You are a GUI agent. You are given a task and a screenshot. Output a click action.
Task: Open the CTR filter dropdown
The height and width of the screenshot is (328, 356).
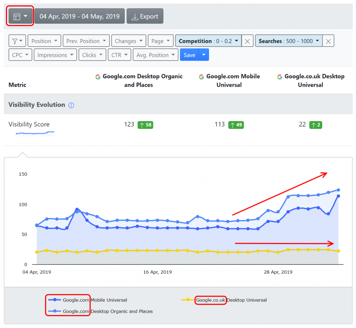(120, 55)
